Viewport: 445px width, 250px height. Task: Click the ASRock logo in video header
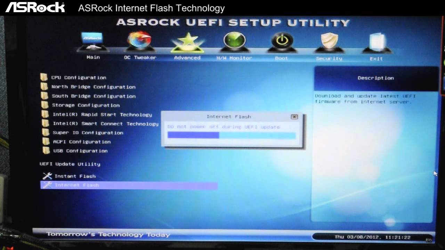pyautogui.click(x=35, y=7)
